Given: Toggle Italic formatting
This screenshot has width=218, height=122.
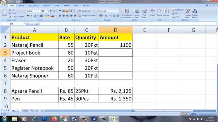Looking at the screenshot, I should (32, 16).
